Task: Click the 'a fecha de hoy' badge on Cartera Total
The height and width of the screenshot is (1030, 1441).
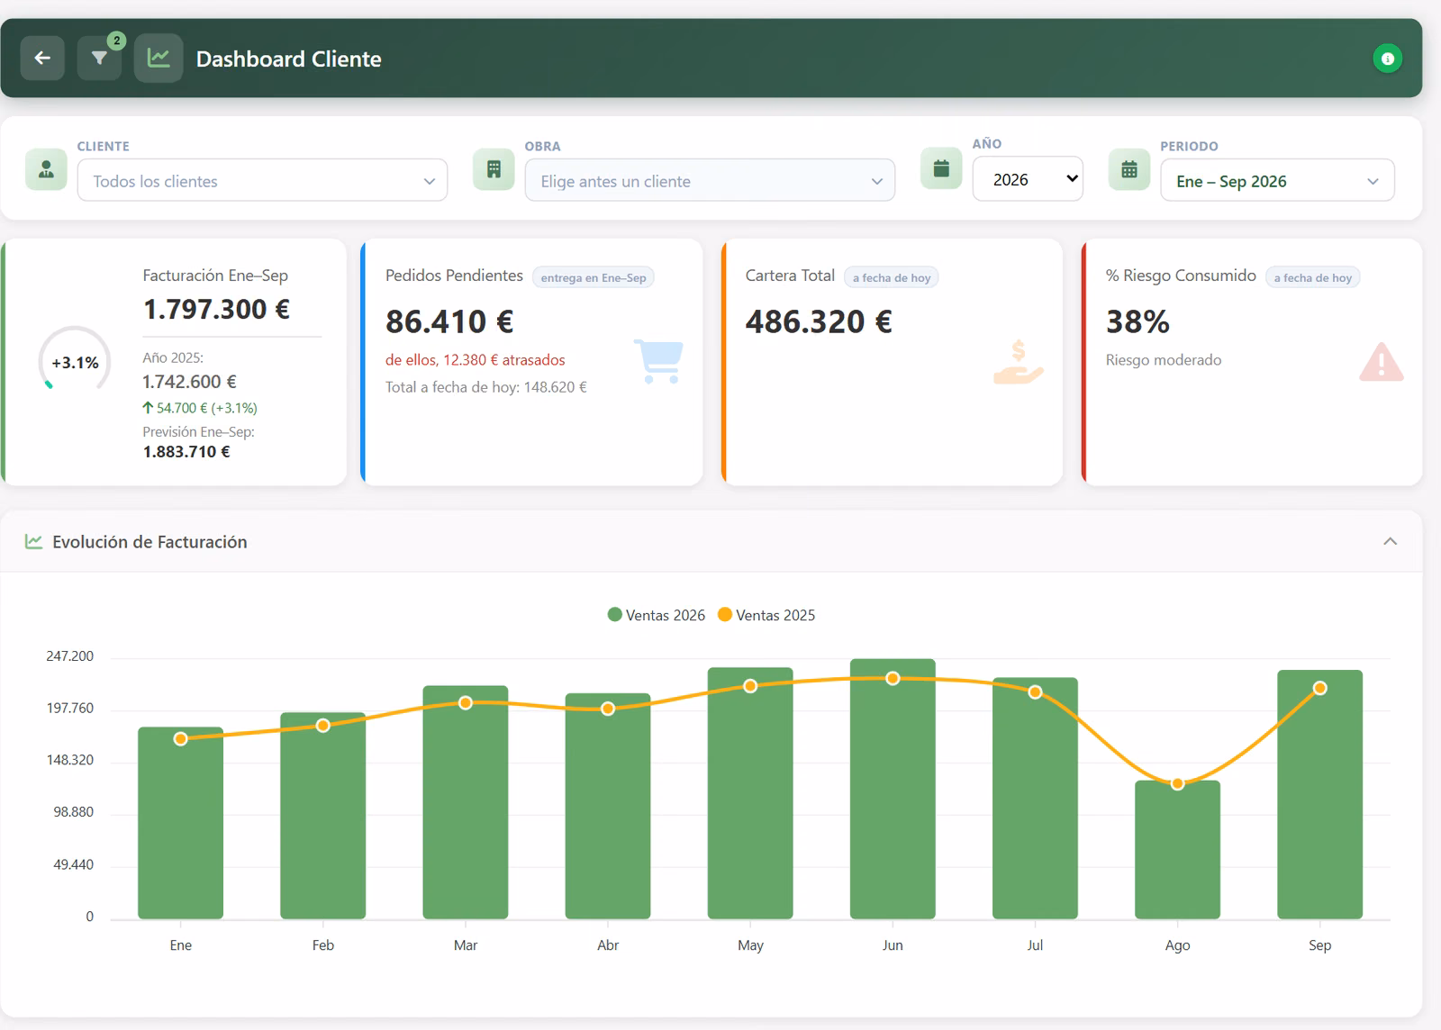Action: point(892,277)
